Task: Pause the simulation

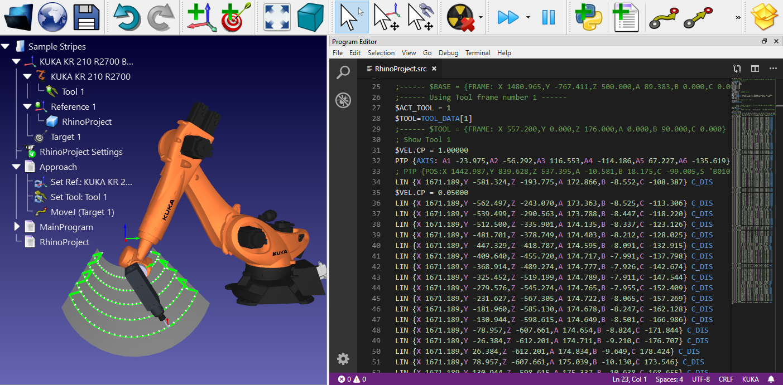Action: [548, 17]
